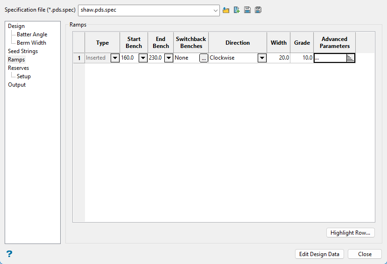This screenshot has width=387, height=264.
Task: Go to the Seed Strings section
Action: point(23,51)
